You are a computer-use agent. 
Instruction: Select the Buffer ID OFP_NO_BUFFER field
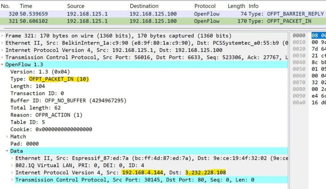[68, 101]
